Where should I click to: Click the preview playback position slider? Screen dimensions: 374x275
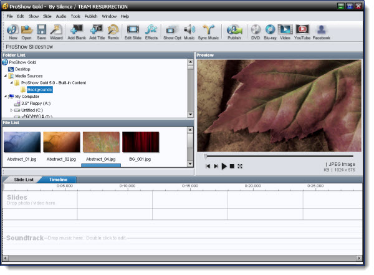[279, 156]
